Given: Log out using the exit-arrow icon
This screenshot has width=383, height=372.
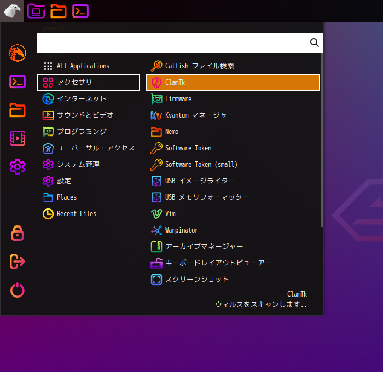Looking at the screenshot, I should pos(18,261).
